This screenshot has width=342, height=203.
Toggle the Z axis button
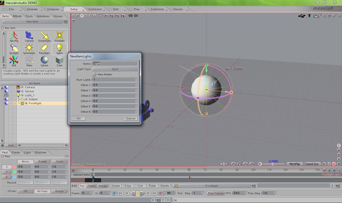coord(7,177)
